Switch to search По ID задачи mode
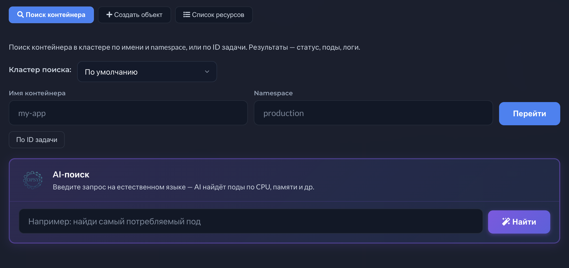The width and height of the screenshot is (569, 268). (36, 140)
